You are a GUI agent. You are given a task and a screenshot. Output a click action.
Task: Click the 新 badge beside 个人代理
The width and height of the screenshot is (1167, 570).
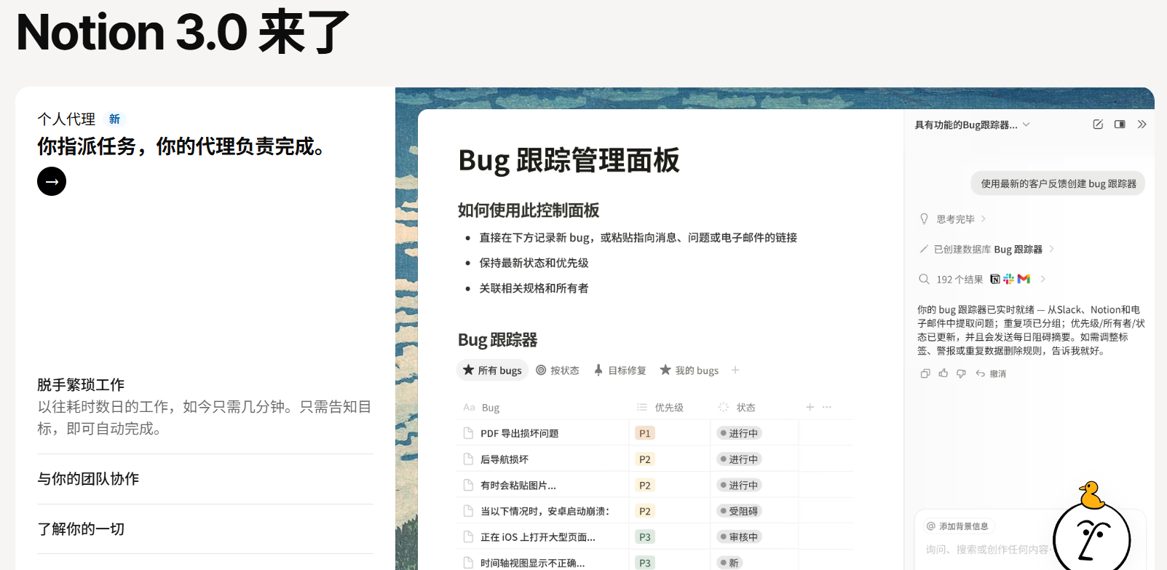(x=114, y=119)
